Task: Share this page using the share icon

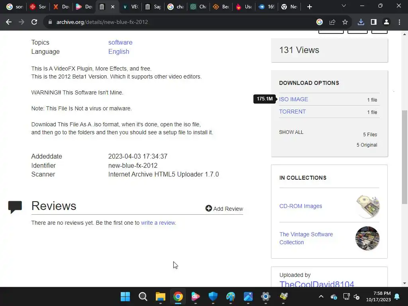Action: (332, 22)
